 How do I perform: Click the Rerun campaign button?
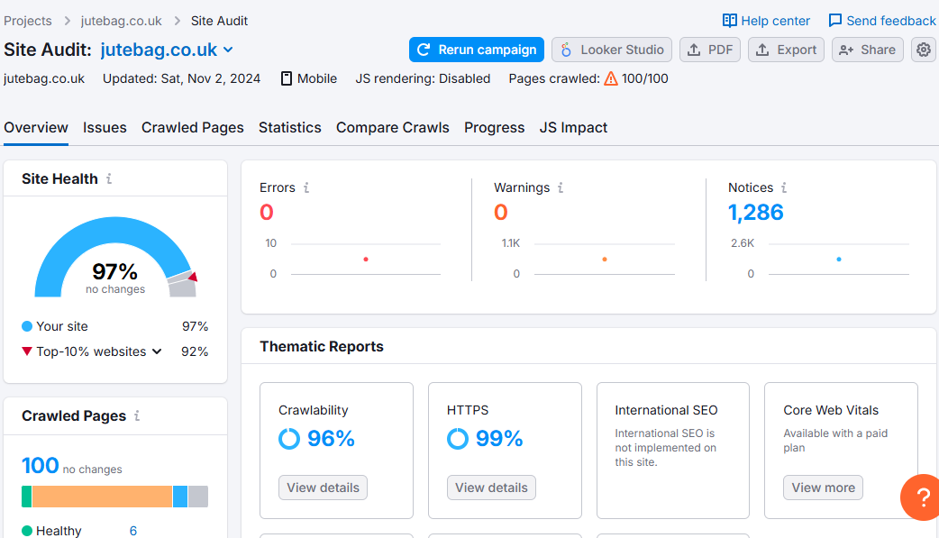[477, 50]
